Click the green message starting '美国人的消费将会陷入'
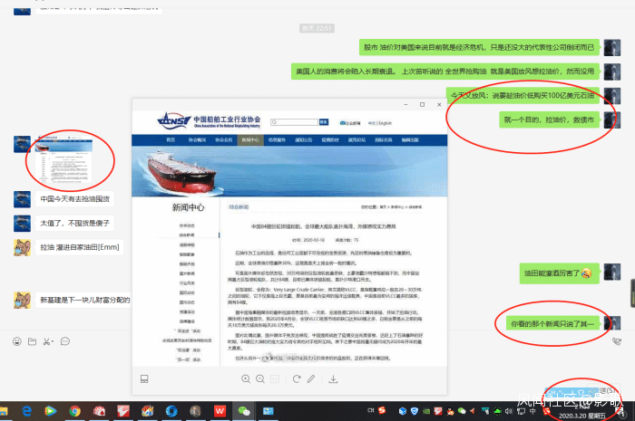Image resolution: width=635 pixels, height=421 pixels. coord(445,72)
